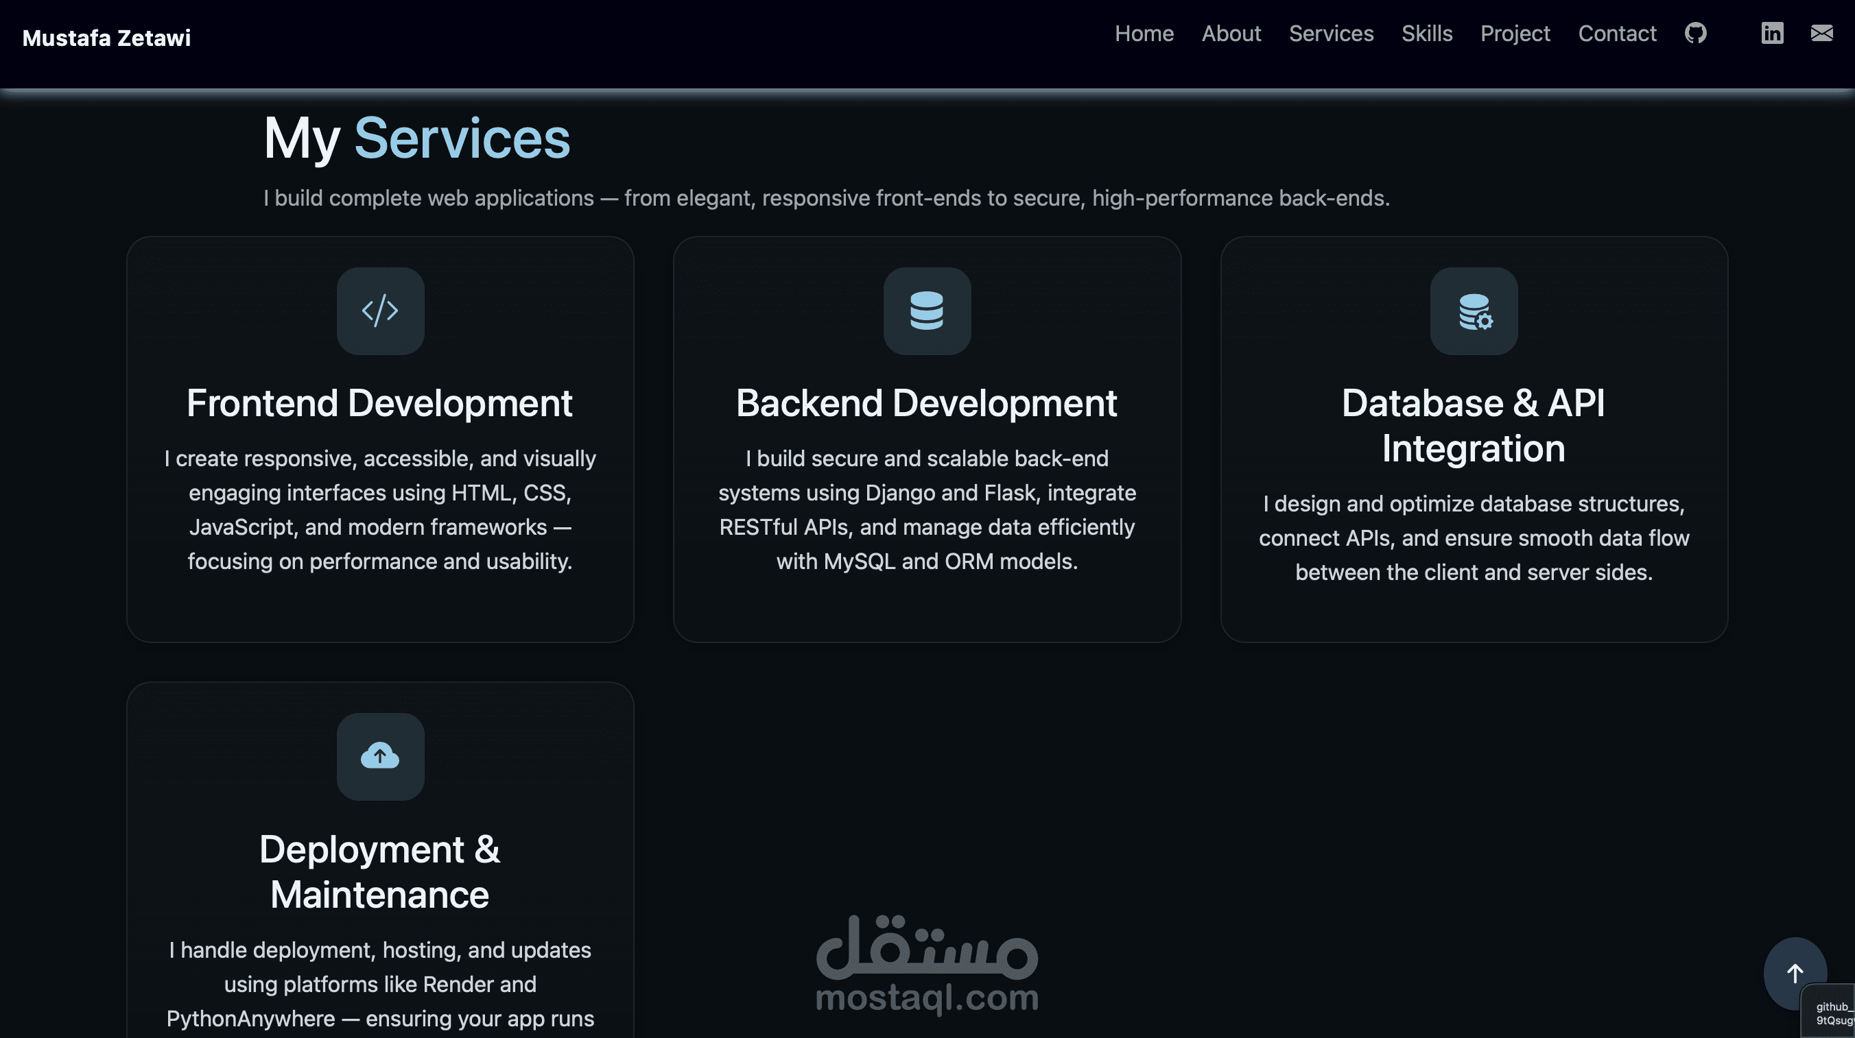Viewport: 1855px width, 1038px height.
Task: Click the Backend Development card heading
Action: click(926, 403)
